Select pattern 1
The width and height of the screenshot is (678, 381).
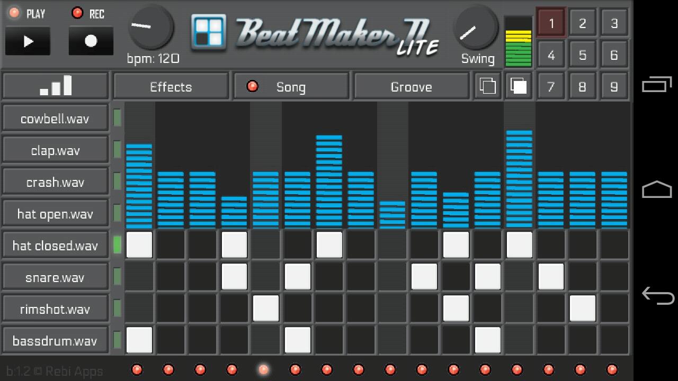tap(551, 23)
